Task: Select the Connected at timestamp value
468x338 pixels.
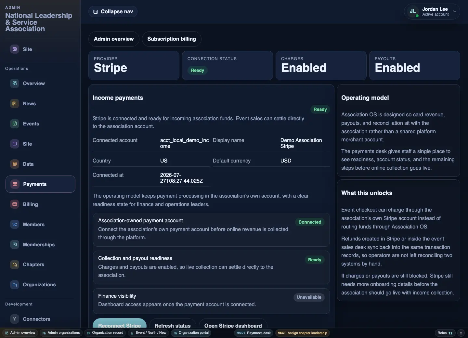Action: [181, 178]
